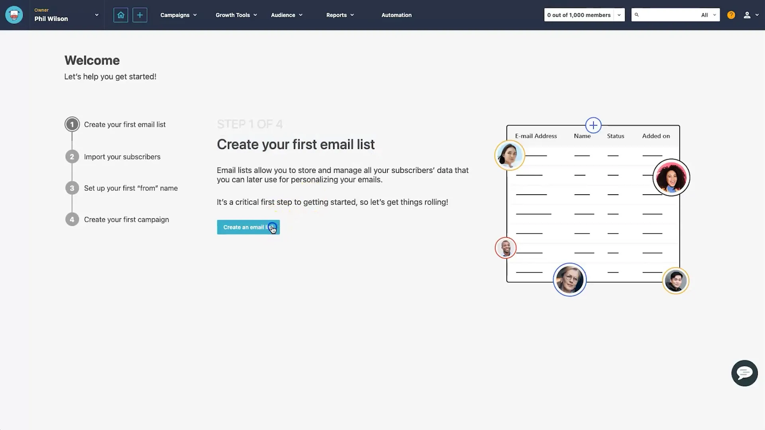Select step 4 Create your first campaign
The image size is (765, 430).
[126, 219]
